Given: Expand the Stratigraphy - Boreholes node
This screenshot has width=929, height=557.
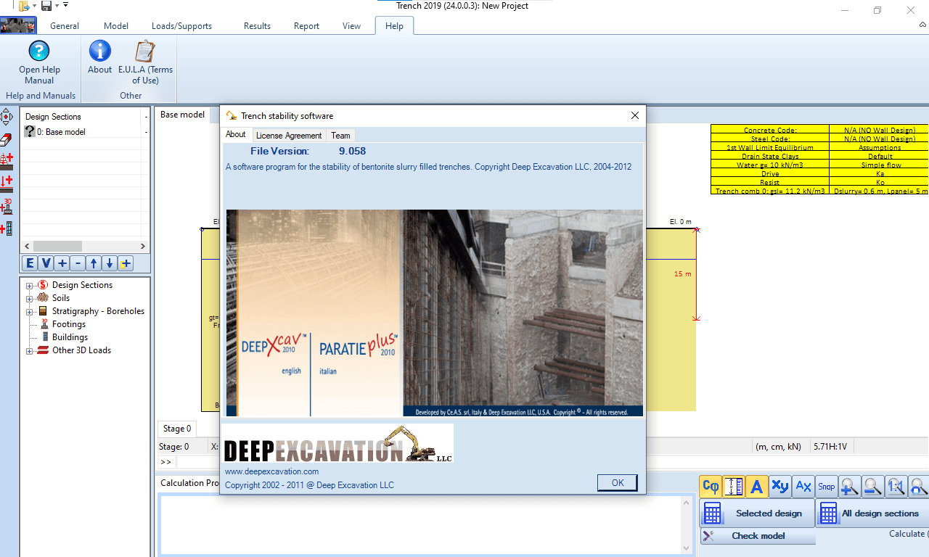Looking at the screenshot, I should pos(30,312).
